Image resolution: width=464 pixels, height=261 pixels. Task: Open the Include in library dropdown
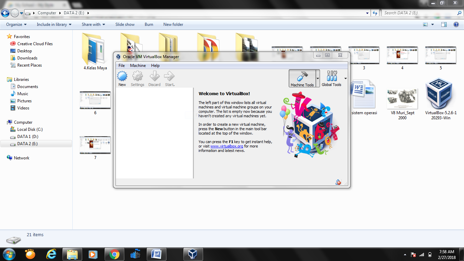pos(54,24)
